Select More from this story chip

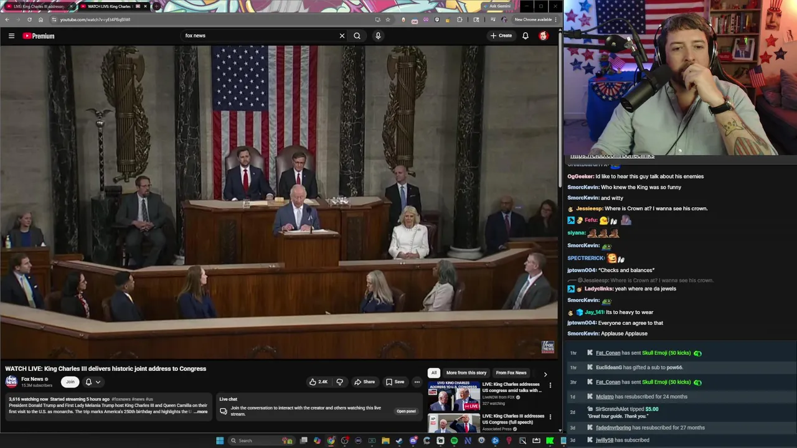[466, 373]
